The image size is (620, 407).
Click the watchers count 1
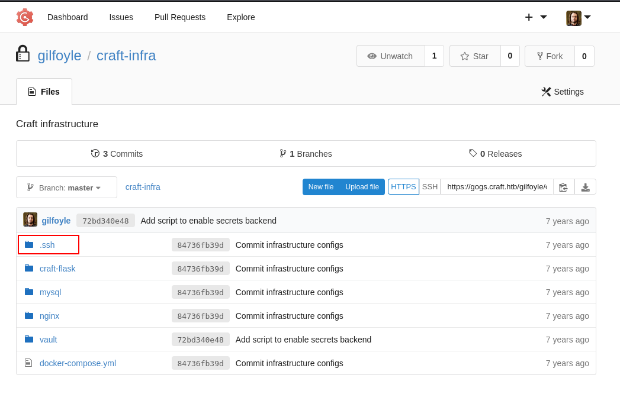434,56
